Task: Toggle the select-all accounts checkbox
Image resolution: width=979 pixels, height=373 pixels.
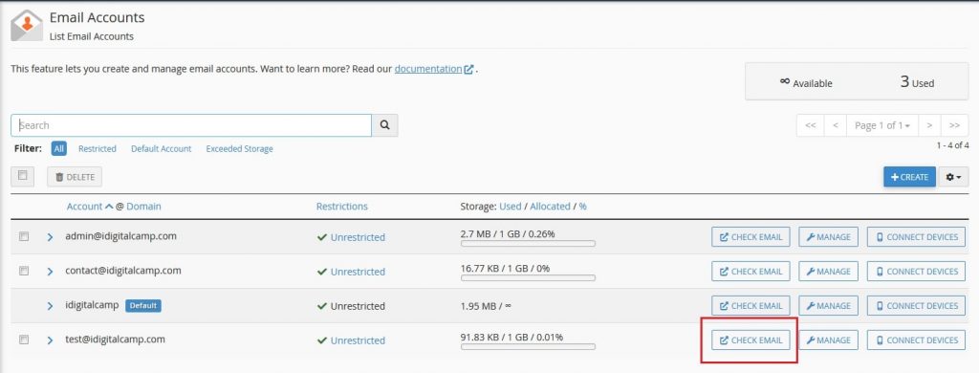Action: click(x=23, y=176)
